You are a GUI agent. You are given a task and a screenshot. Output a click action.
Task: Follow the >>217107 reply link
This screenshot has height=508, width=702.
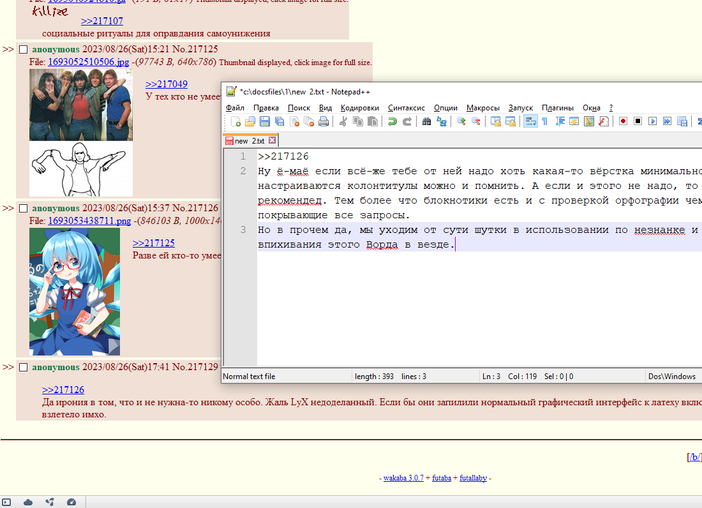(102, 21)
